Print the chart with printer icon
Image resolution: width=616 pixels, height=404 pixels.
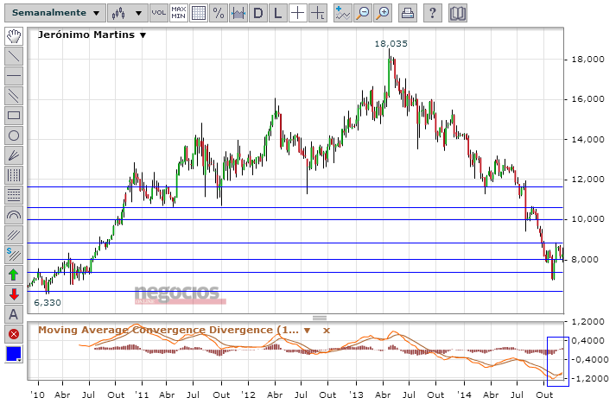click(408, 13)
